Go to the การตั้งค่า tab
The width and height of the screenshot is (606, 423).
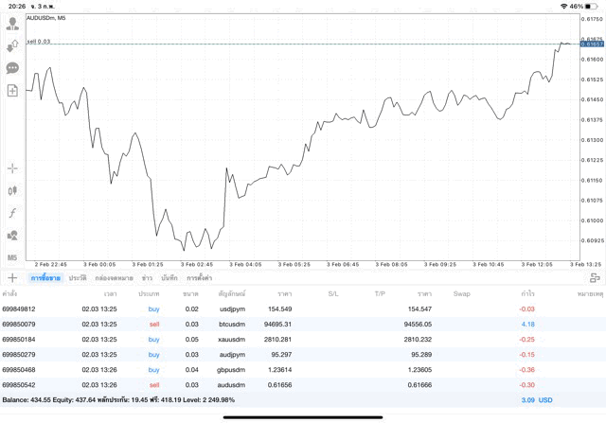[x=199, y=277]
